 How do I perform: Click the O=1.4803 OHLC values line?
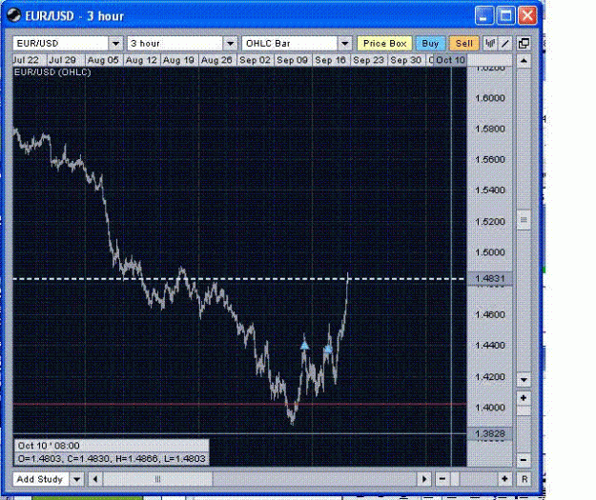tap(112, 459)
